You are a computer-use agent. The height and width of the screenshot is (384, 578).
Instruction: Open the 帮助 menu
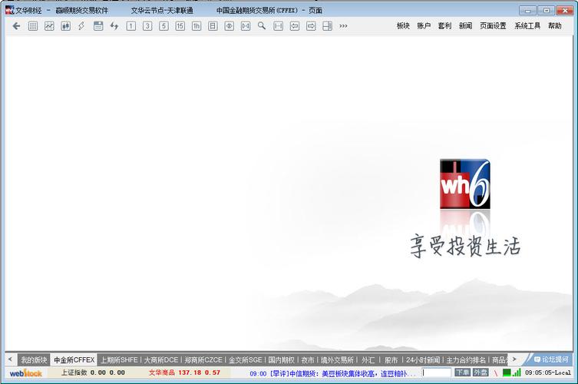click(555, 26)
